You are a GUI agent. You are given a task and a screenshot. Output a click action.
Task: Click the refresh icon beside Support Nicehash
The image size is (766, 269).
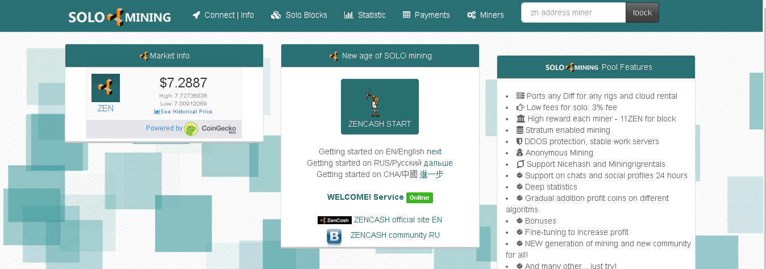click(520, 164)
